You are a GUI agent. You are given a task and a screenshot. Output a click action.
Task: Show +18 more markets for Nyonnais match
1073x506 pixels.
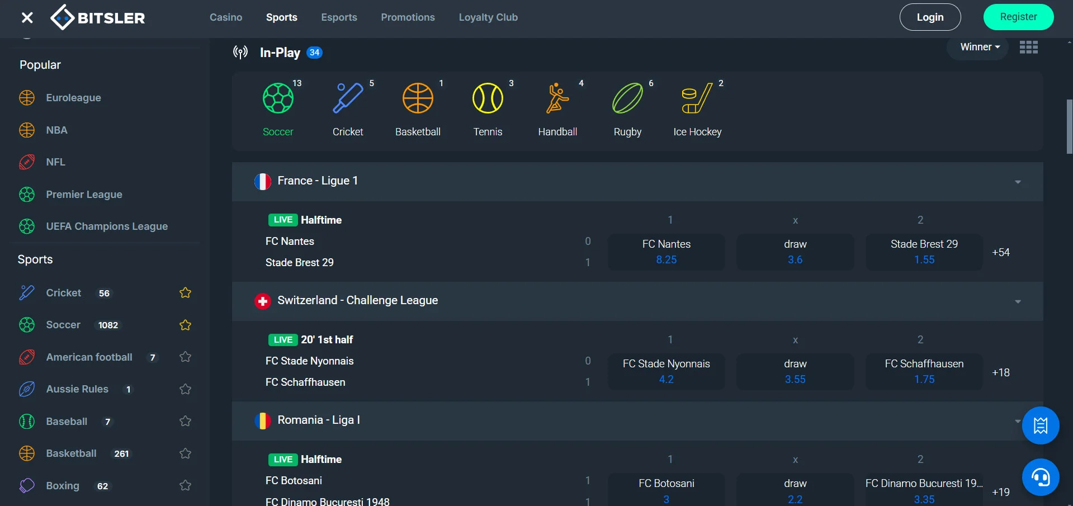coord(1001,372)
